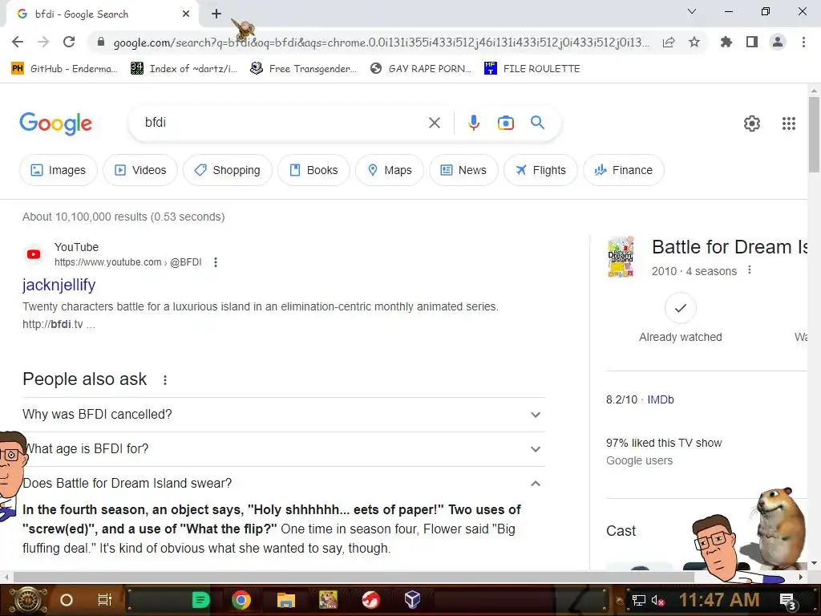Image resolution: width=821 pixels, height=616 pixels.
Task: Click the muted volume tray icon
Action: click(657, 601)
